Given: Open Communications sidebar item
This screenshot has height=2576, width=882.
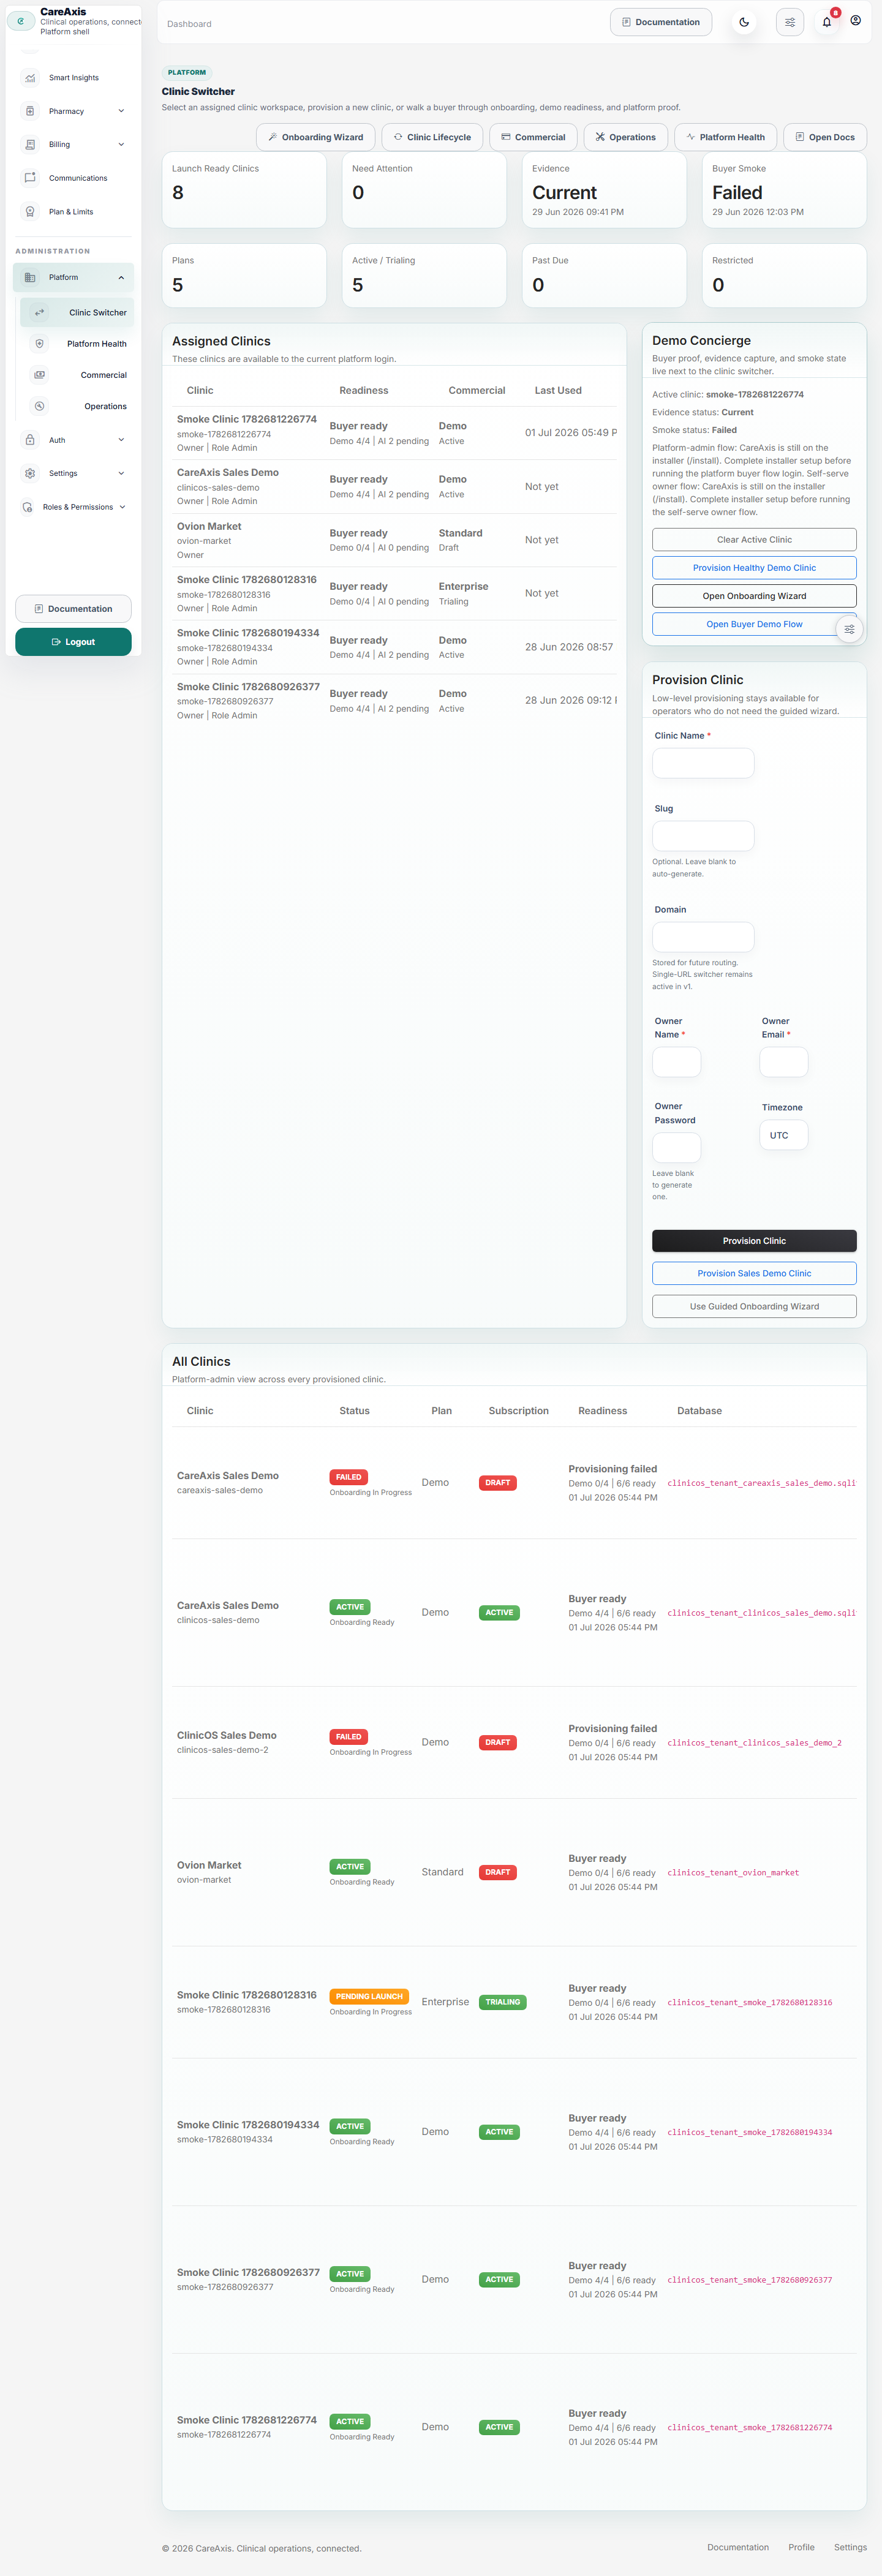Looking at the screenshot, I should click(73, 178).
